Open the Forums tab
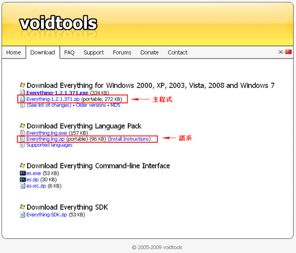This screenshot has width=296, height=253. [x=122, y=52]
